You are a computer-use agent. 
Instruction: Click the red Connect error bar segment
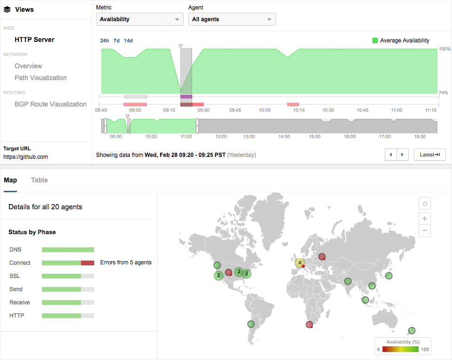[88, 263]
